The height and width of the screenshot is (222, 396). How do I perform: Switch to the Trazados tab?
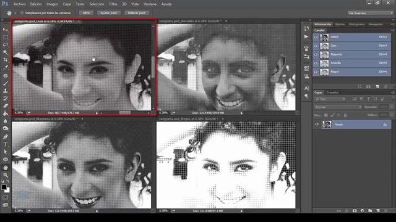pos(332,92)
